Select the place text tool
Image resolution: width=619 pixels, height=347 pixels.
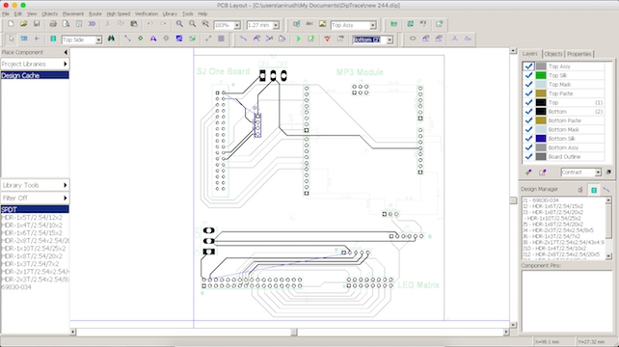pyautogui.click(x=153, y=39)
